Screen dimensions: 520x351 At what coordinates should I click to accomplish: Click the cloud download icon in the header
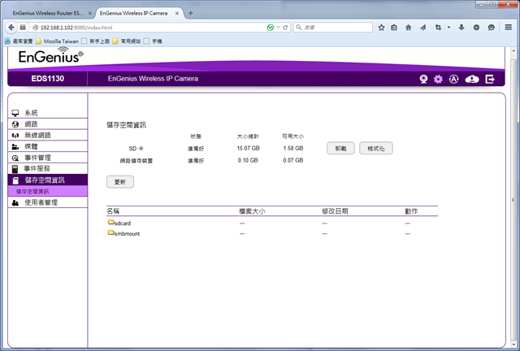[471, 79]
